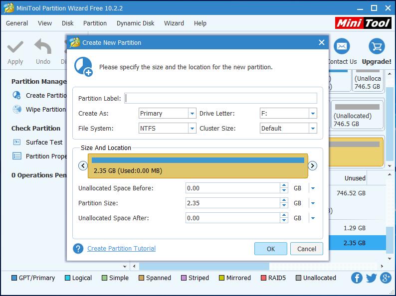Confirm with the OK button
Viewport: 396px width, 296px height.
pos(271,249)
